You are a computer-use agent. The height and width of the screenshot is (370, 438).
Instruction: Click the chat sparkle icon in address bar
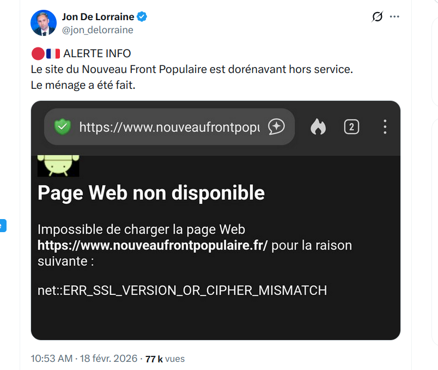tap(277, 127)
